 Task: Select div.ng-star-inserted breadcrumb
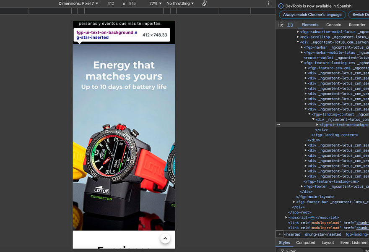(x=323, y=234)
